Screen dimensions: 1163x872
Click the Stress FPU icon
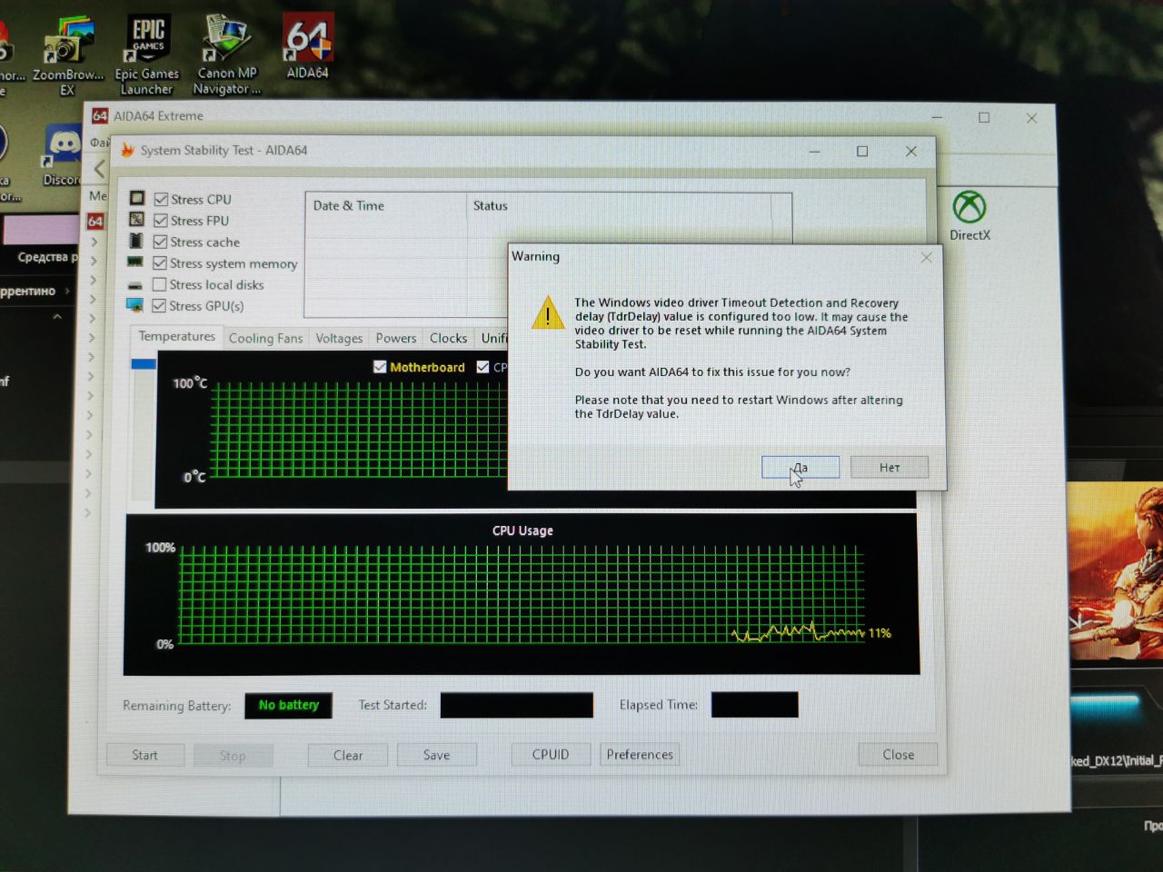click(x=137, y=220)
